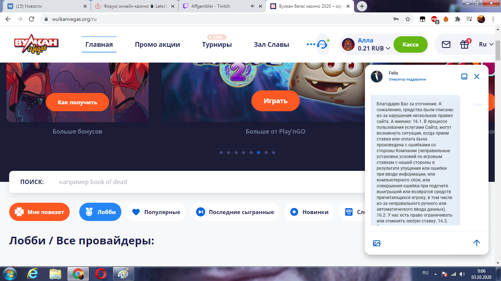Click the Как получить button

pyautogui.click(x=77, y=102)
